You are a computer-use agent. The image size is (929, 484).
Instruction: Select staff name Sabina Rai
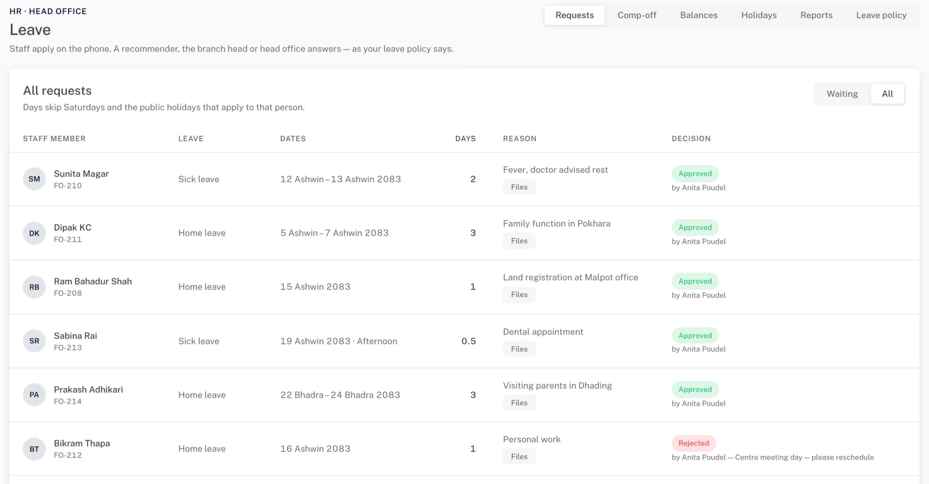pyautogui.click(x=75, y=336)
